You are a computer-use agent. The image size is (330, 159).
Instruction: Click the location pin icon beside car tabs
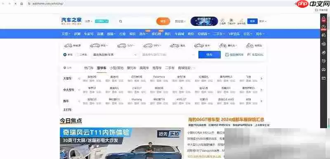point(65,68)
